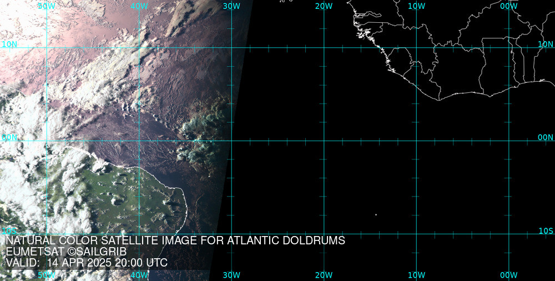555x281 pixels.
Task: Click the 20W longitude label along the top edge
Action: [324, 6]
